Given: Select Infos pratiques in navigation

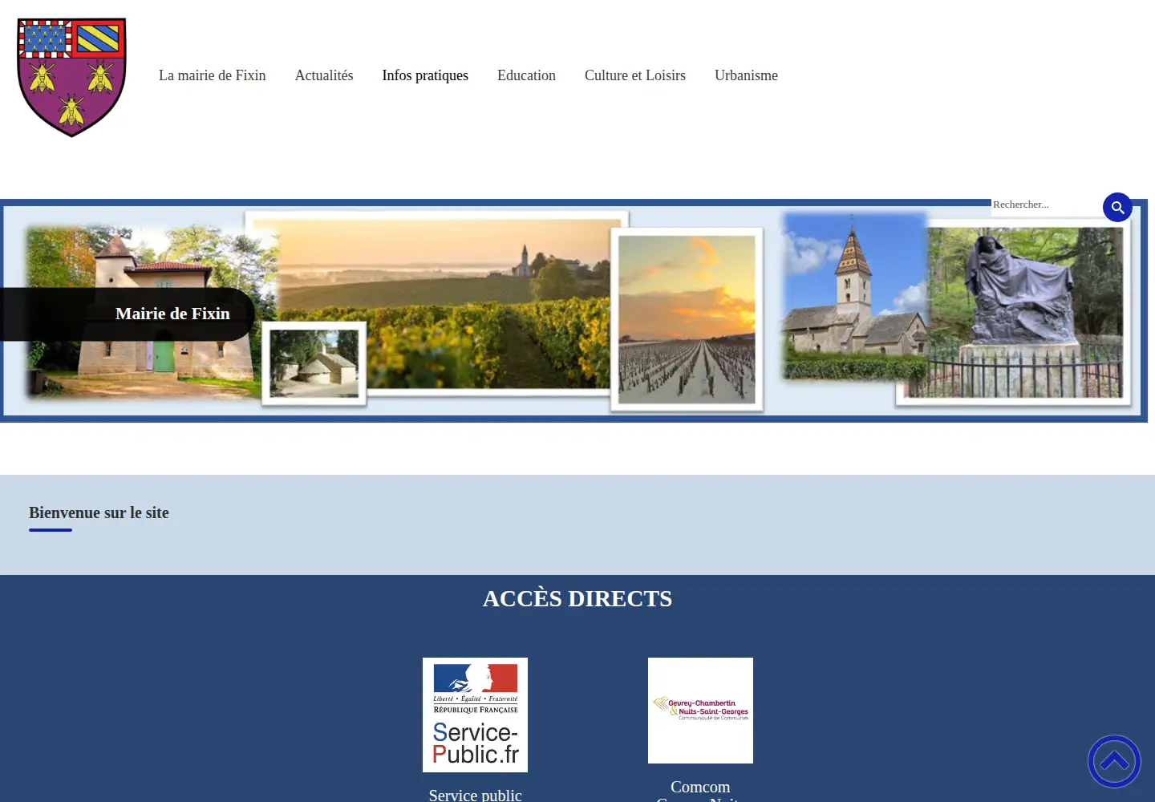Looking at the screenshot, I should coord(425,75).
